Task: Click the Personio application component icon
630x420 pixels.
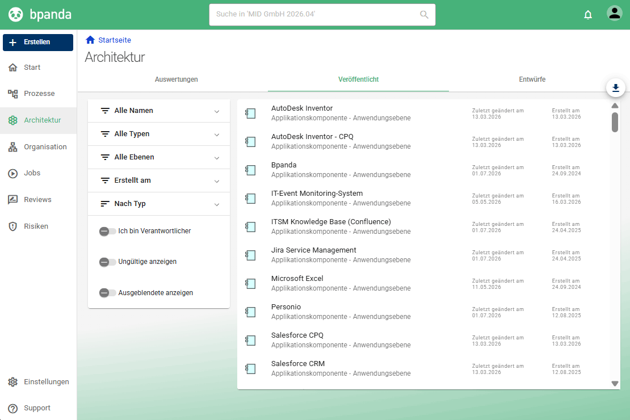Action: (250, 312)
